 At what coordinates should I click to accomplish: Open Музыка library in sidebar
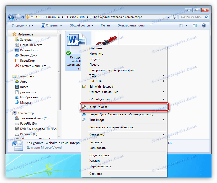point(25,103)
